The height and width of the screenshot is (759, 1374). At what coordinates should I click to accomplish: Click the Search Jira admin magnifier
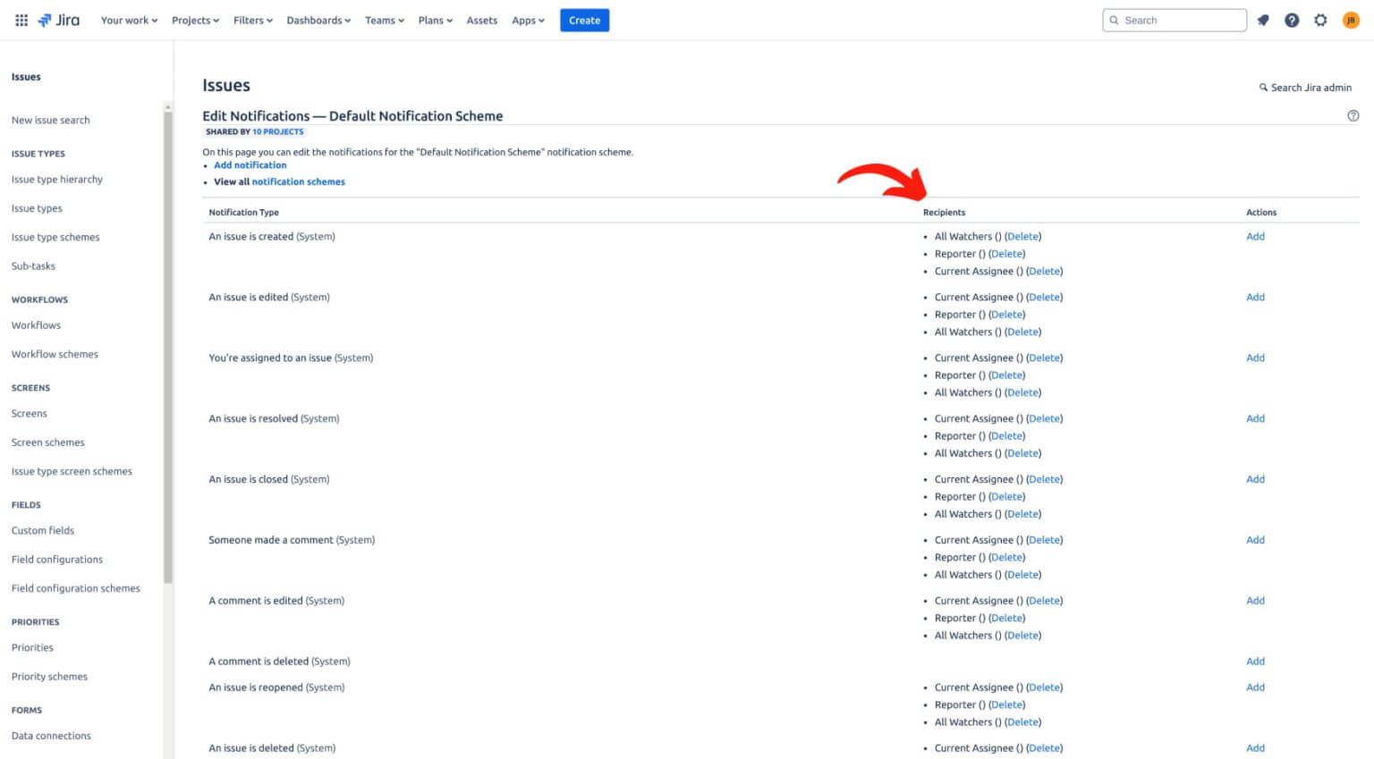pos(1264,87)
